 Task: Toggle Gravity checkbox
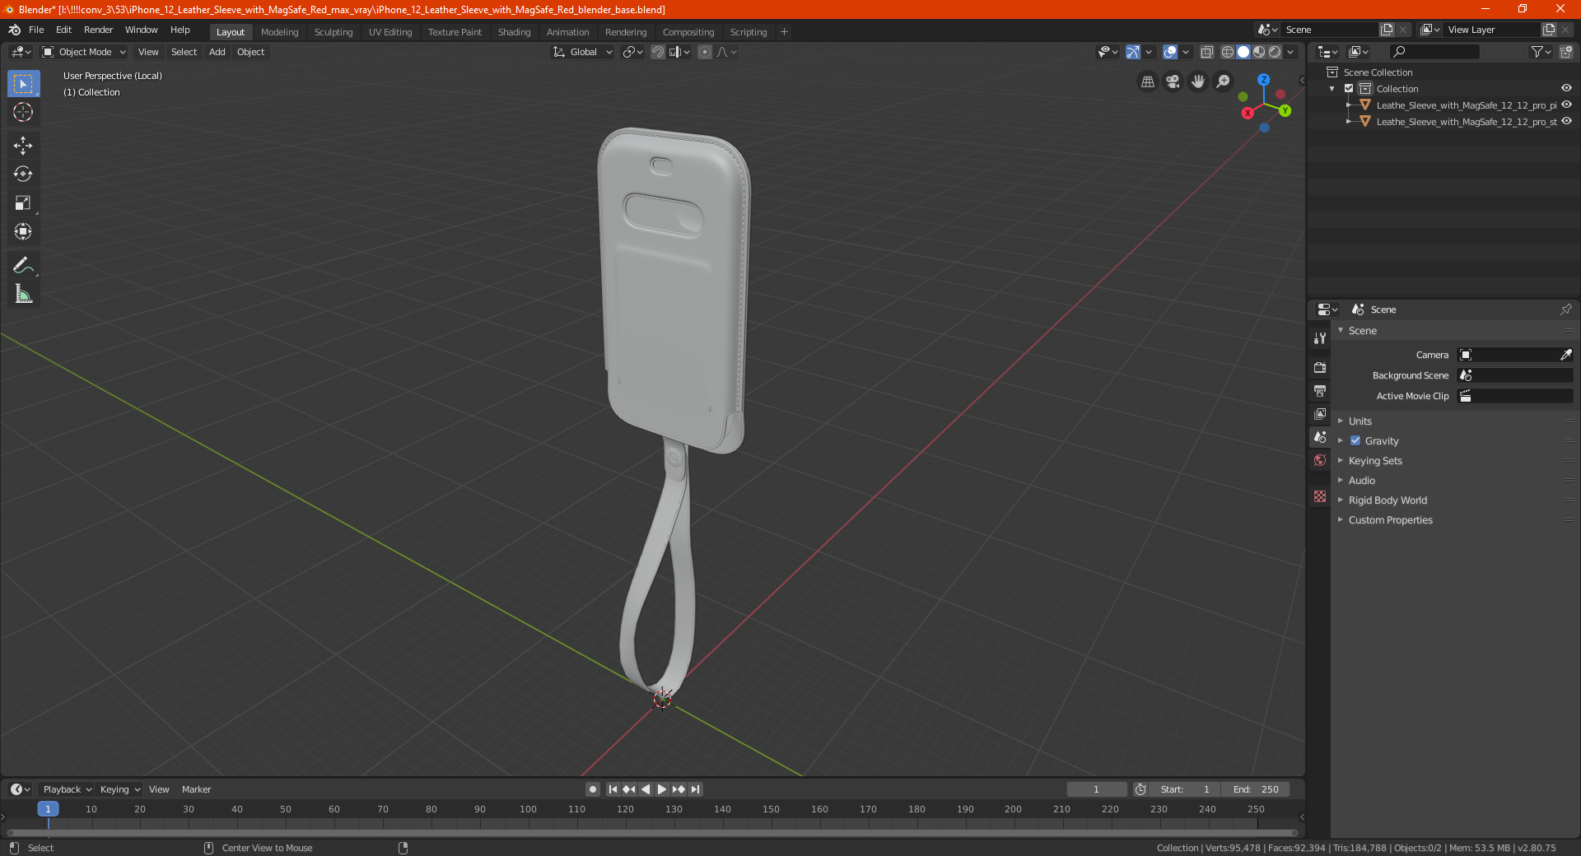(x=1355, y=441)
